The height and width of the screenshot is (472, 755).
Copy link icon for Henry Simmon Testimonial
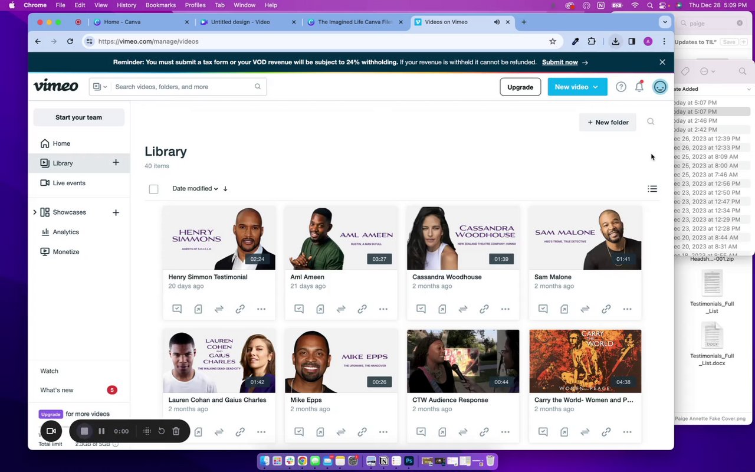(240, 309)
